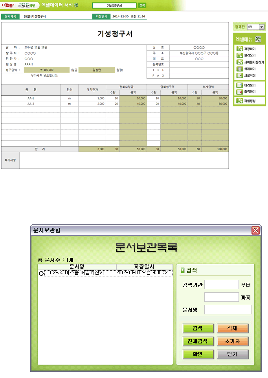268x378 pixels.
Task: Click the AA-1 item name cell
Action: 31,98
